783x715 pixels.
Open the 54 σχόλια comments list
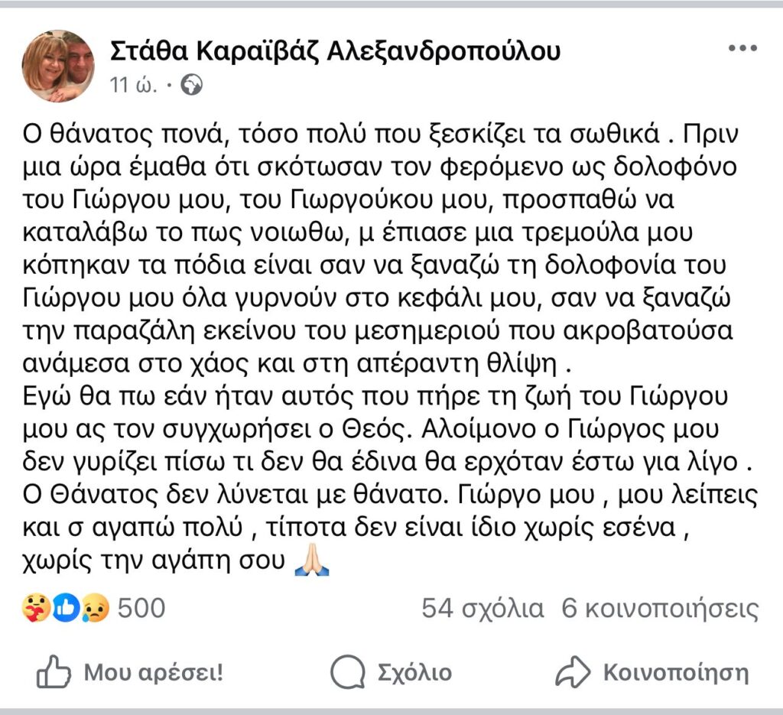[x=482, y=609]
